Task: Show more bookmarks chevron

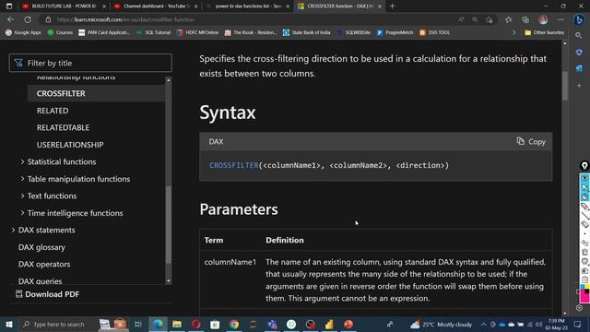Action: tap(514, 33)
